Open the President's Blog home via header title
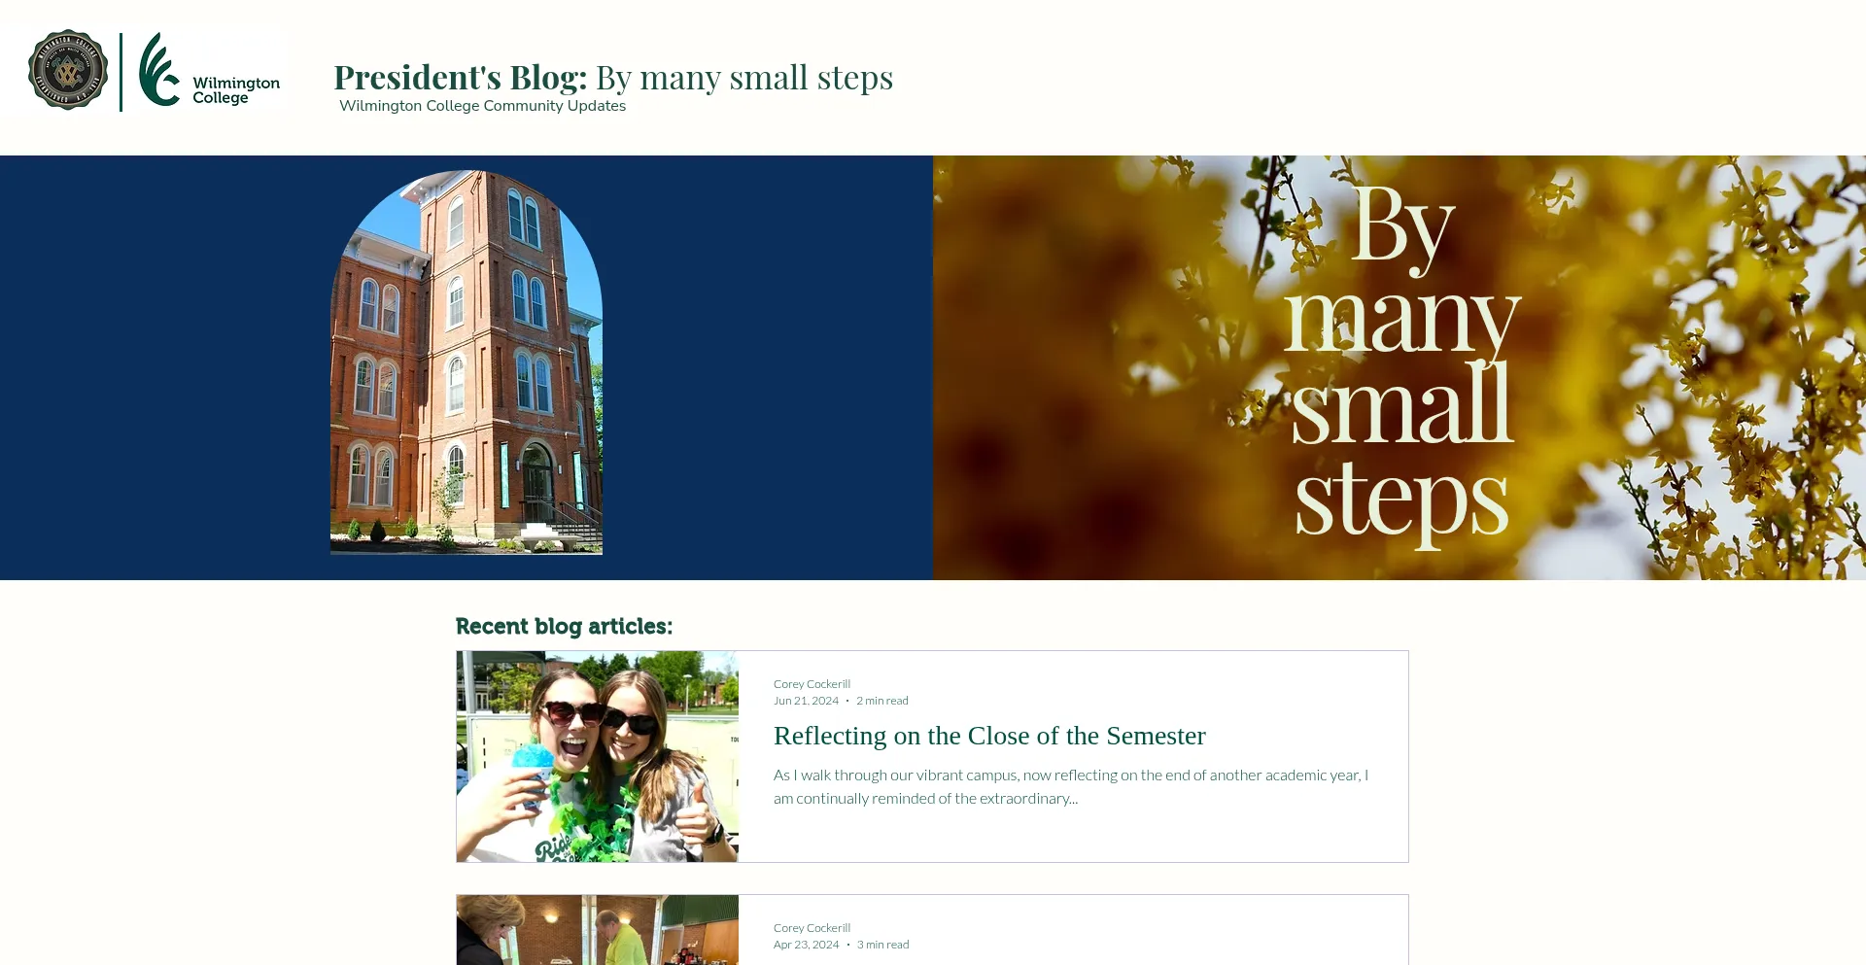The height and width of the screenshot is (965, 1866). (x=458, y=77)
